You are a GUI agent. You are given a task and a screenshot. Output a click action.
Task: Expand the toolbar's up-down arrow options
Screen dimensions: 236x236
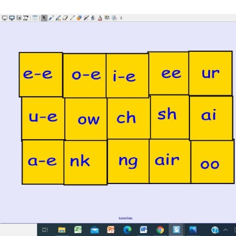coord(121,18)
